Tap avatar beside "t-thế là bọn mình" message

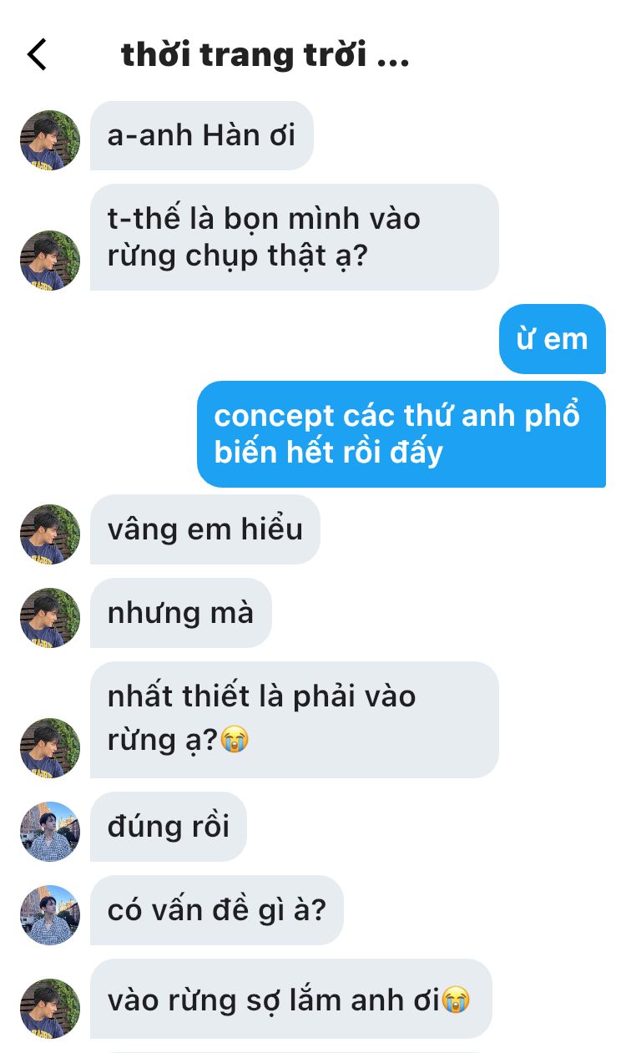50,261
